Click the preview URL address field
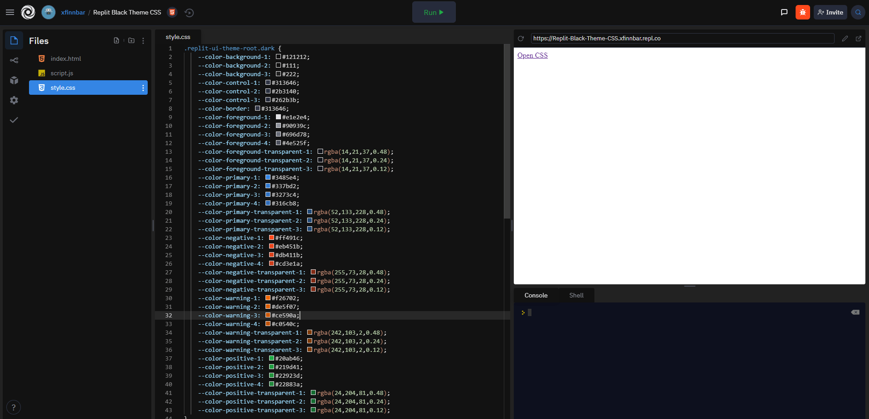 click(x=682, y=39)
